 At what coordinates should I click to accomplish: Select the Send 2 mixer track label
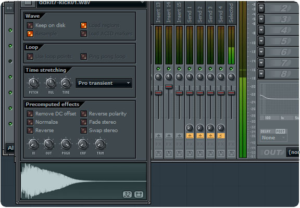pos(200,15)
